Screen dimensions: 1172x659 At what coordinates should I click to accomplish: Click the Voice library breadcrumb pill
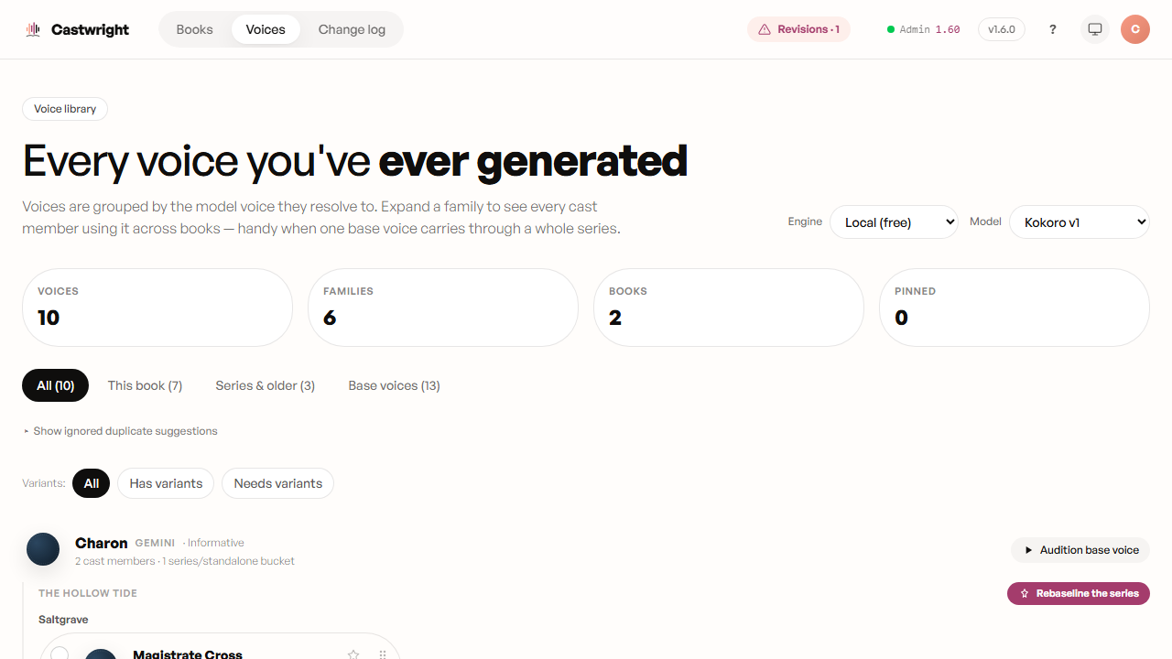coord(65,109)
